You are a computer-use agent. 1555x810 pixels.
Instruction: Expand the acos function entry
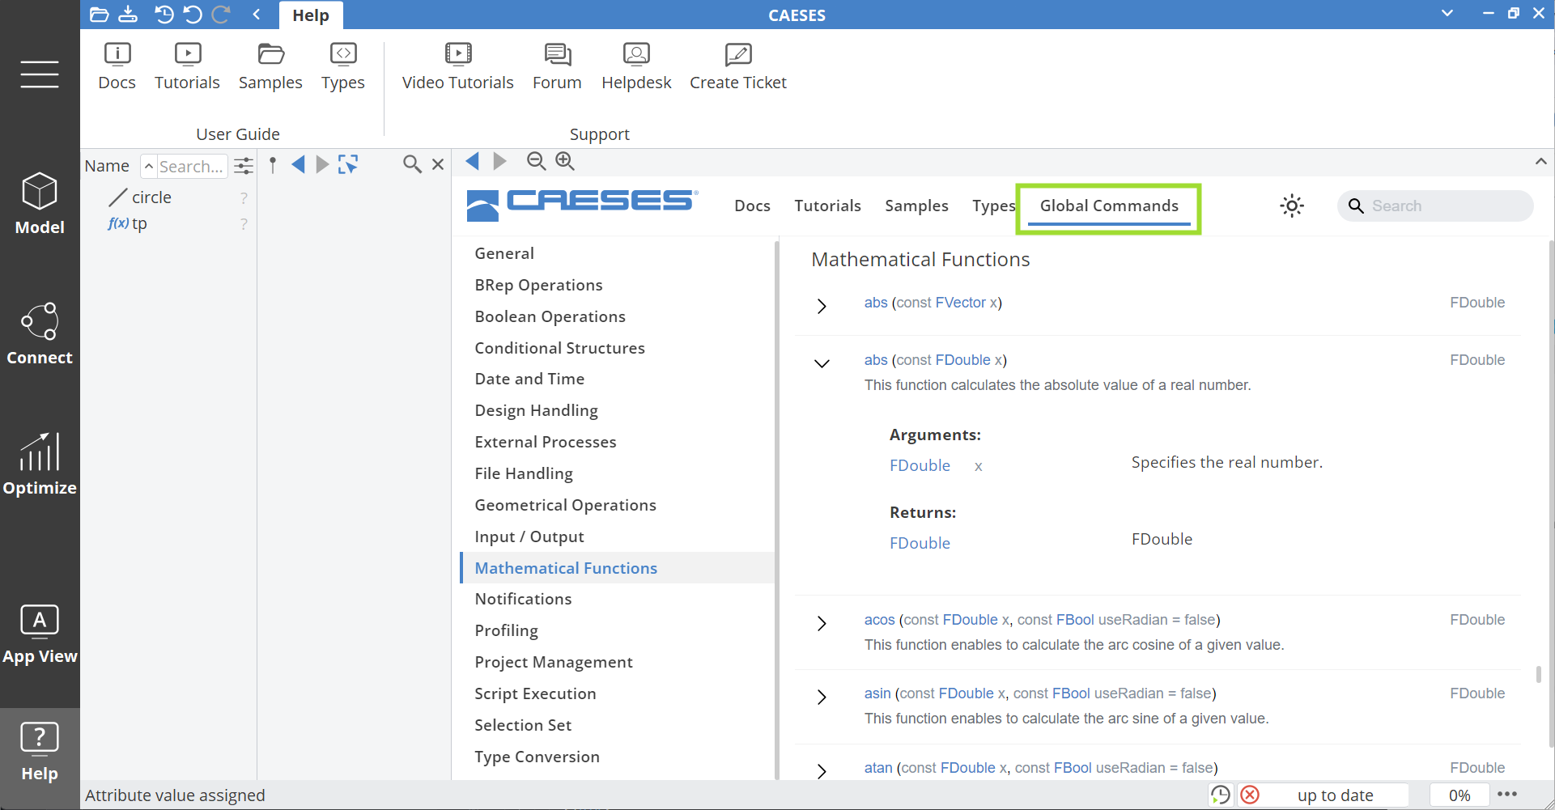[x=822, y=623]
